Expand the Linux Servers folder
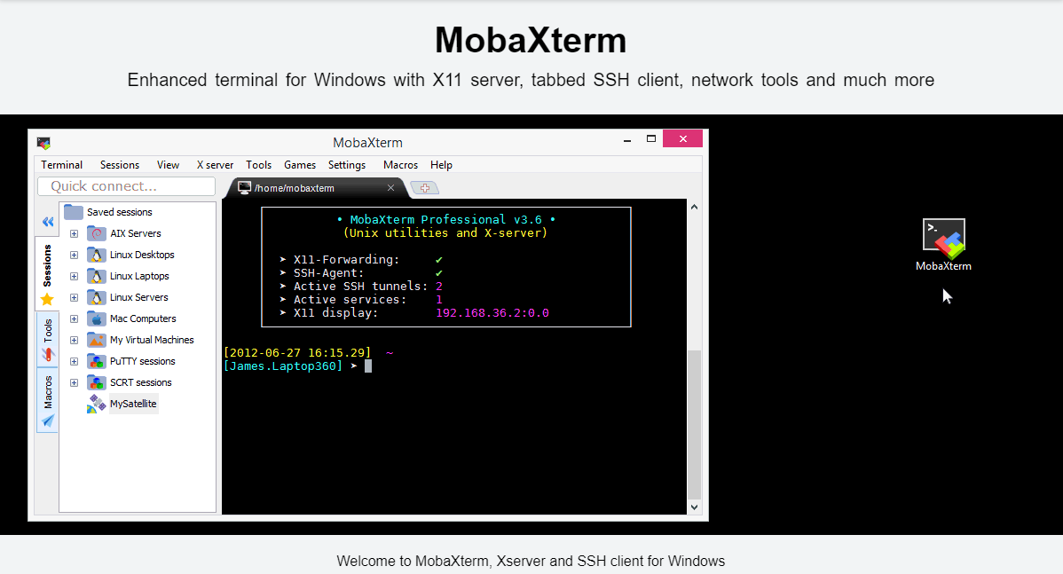 (x=74, y=297)
